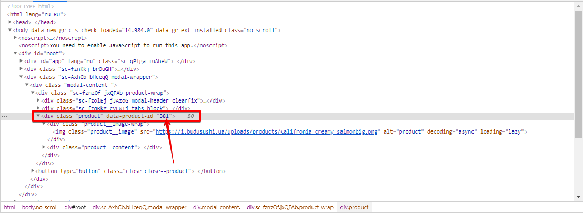Expand the brOuGH class div
Viewport: 583px width, 213px height.
coord(22,69)
